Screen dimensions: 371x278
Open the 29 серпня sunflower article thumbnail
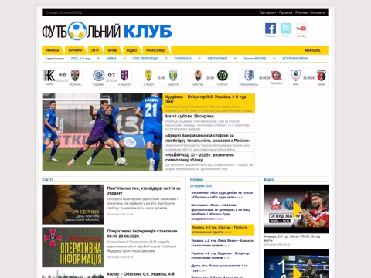pos(73,205)
